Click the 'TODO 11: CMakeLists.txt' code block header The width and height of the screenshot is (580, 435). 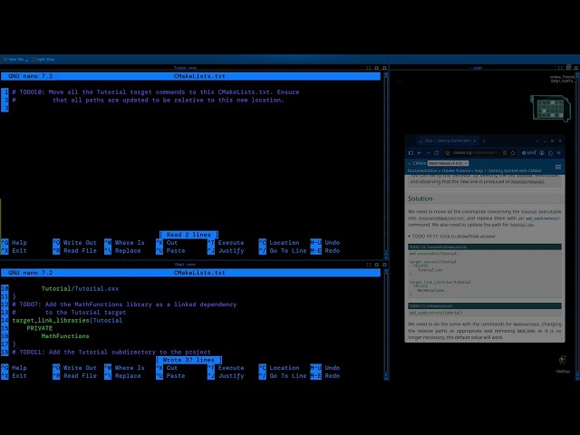pyautogui.click(x=485, y=306)
